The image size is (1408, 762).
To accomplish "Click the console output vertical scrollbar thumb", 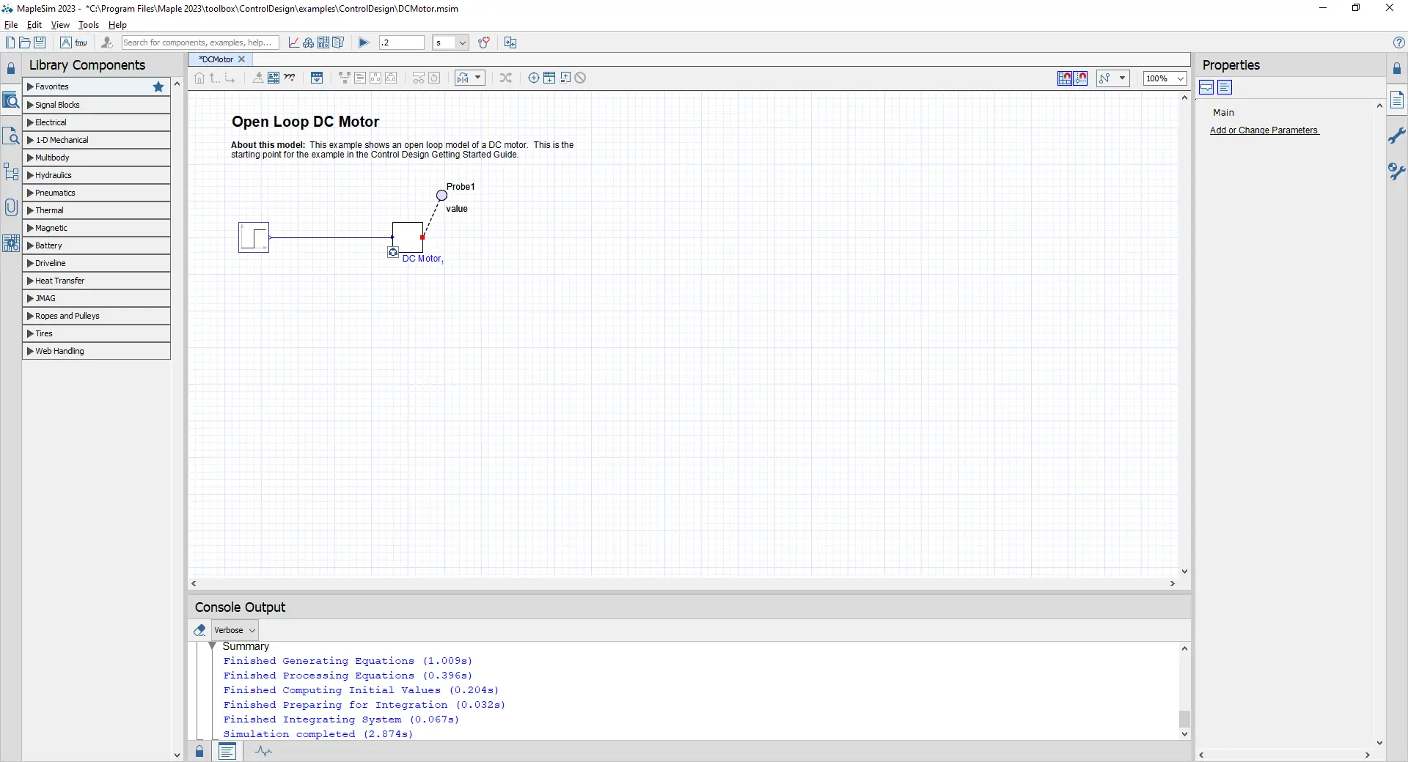I will pos(1184,719).
